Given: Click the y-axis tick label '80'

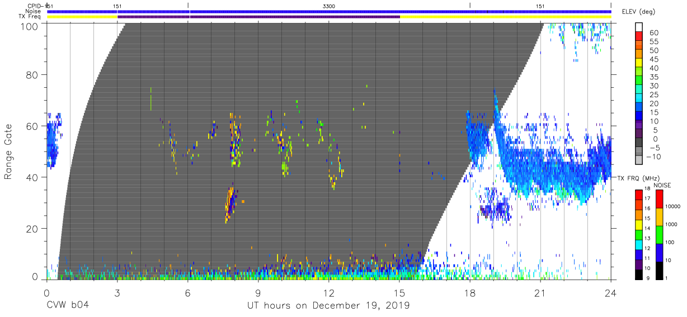Looking at the screenshot, I should click(x=32, y=74).
